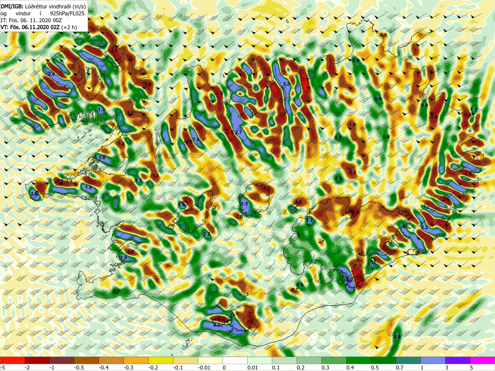This screenshot has height=371, width=495.
Task: Select the legend label '-5'
Action: click(x=1, y=368)
